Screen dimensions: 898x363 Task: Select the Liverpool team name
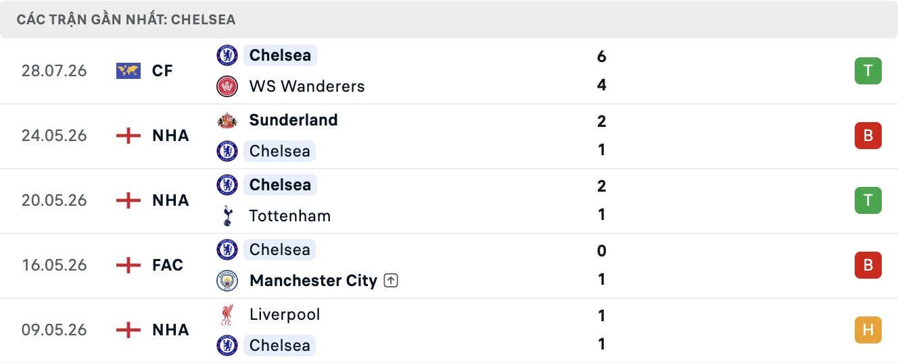pos(285,314)
